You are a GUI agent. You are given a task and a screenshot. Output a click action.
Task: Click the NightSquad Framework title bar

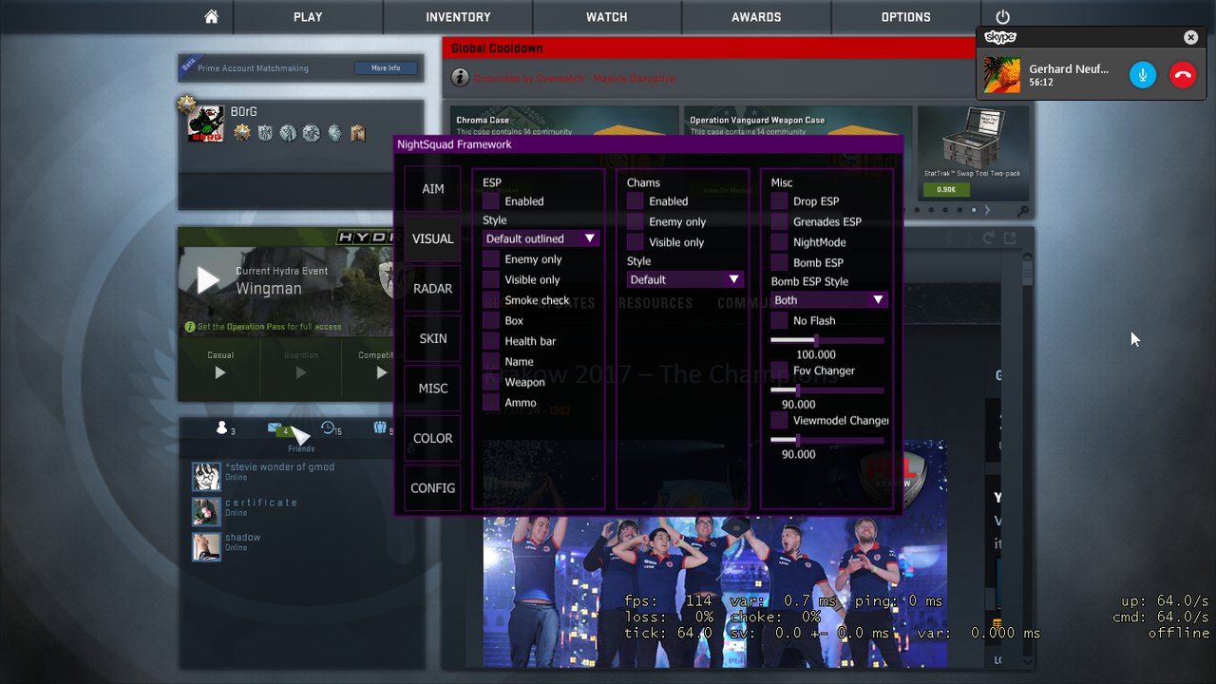click(x=648, y=144)
